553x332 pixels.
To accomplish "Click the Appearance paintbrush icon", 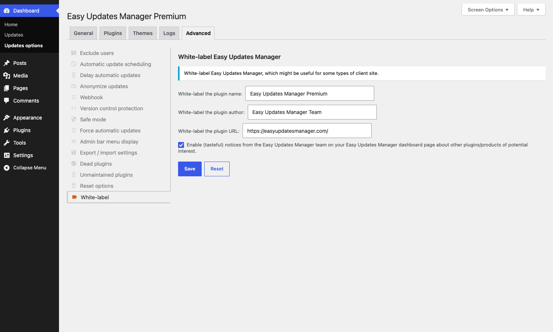I will (7, 118).
